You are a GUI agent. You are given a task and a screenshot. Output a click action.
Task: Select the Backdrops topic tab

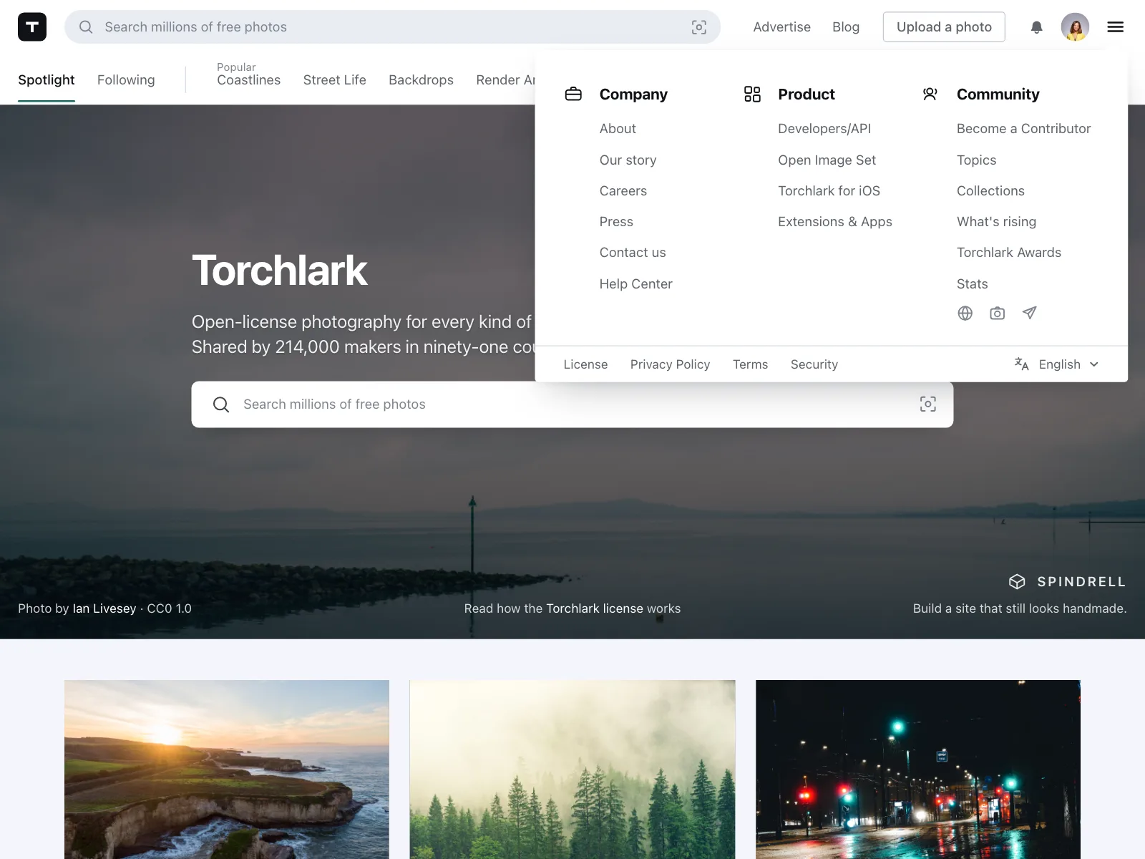click(421, 80)
